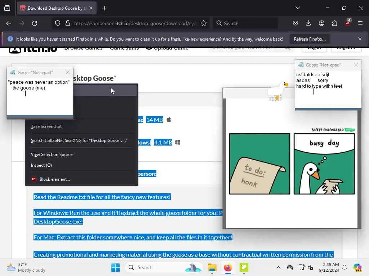The height and width of the screenshot is (276, 369).
Task: Open File Explorer from the taskbar
Action: 212,267
